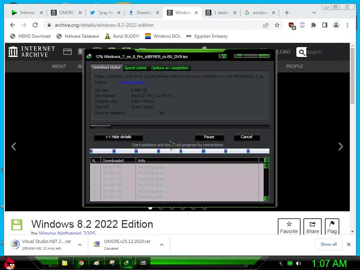Bookmark this page with the star icon
The height and width of the screenshot is (270, 360).
point(277,25)
